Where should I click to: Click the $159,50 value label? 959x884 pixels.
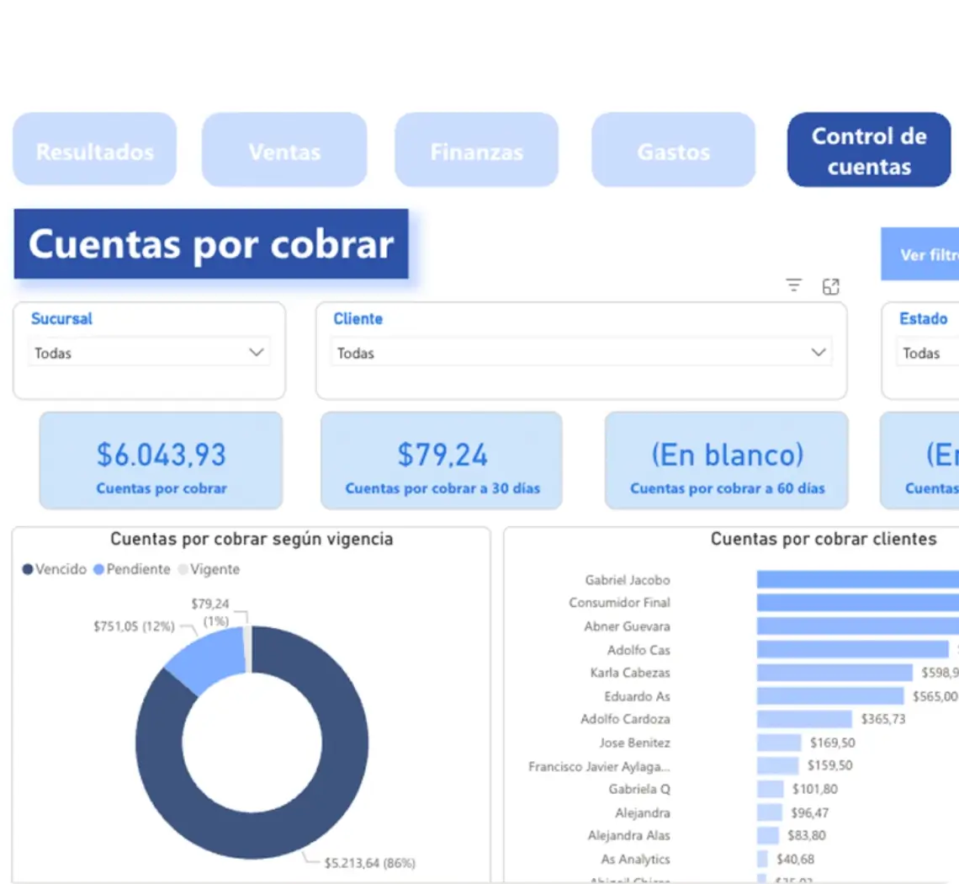830,766
